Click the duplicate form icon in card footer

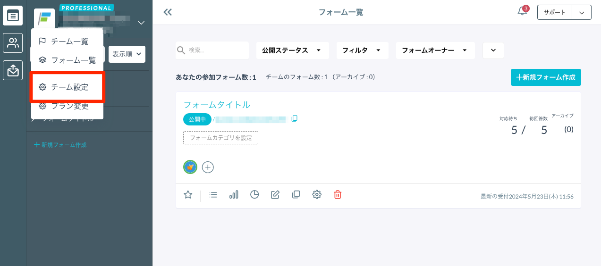(x=296, y=195)
